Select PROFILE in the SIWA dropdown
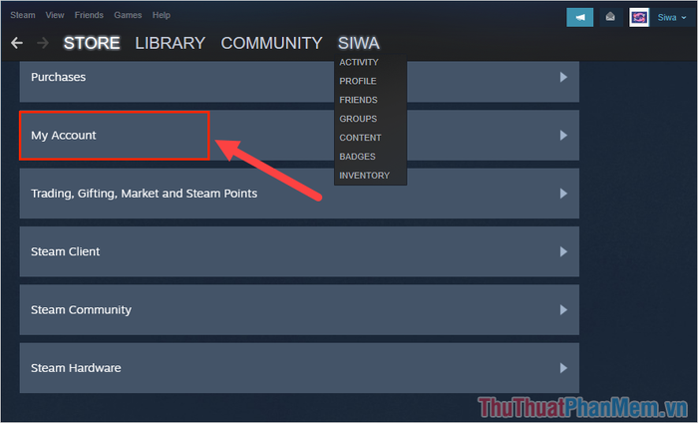 [358, 81]
